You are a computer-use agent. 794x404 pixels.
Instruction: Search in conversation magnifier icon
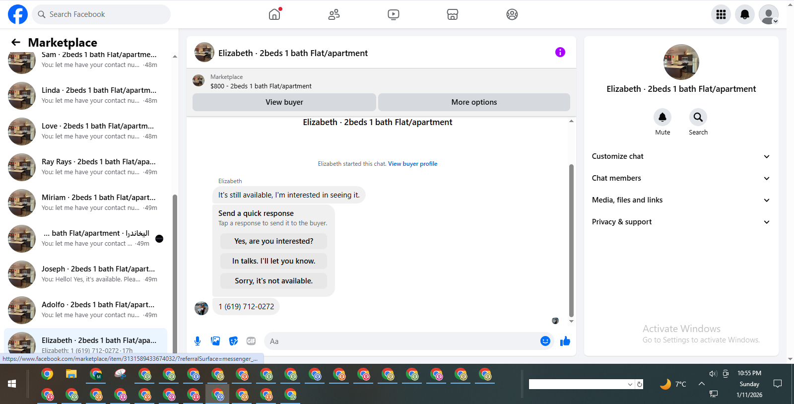point(698,117)
